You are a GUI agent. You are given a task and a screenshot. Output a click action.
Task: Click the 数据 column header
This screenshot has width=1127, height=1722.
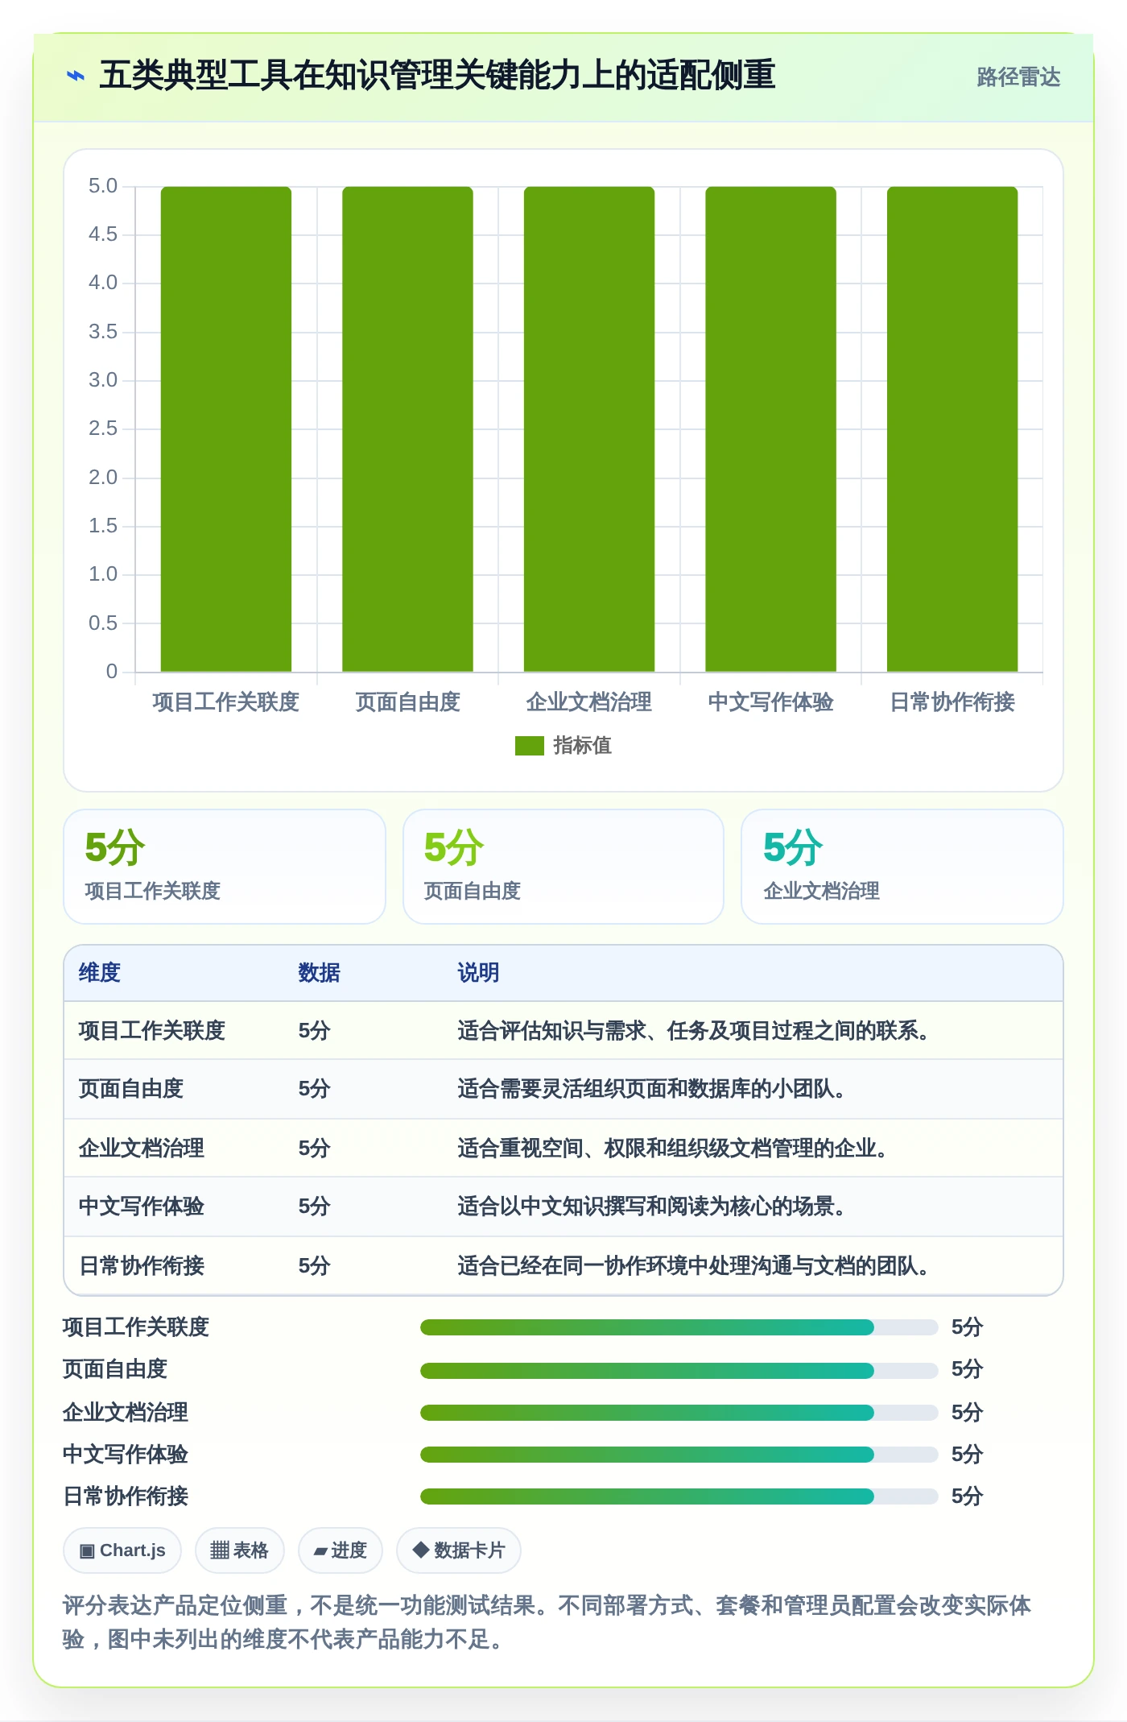(319, 973)
